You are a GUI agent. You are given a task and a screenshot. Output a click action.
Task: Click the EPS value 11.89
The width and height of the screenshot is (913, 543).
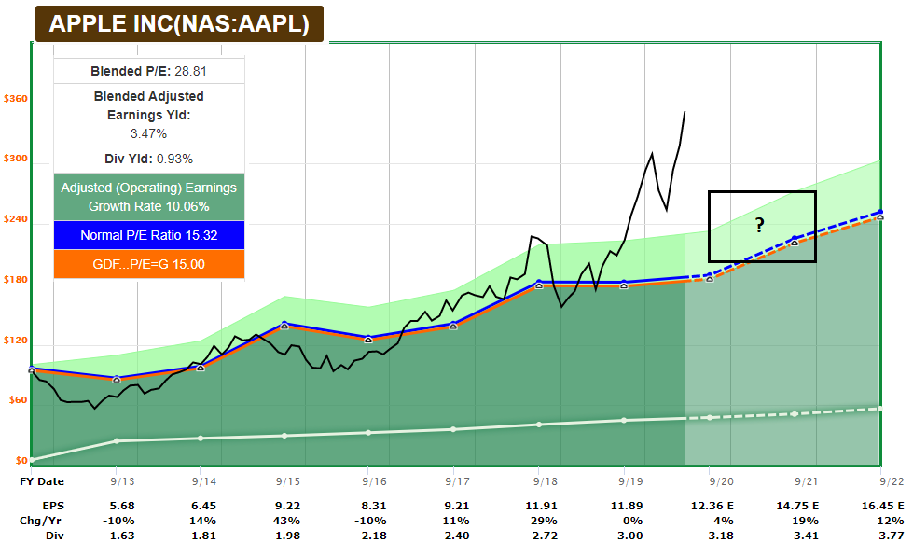pos(627,506)
